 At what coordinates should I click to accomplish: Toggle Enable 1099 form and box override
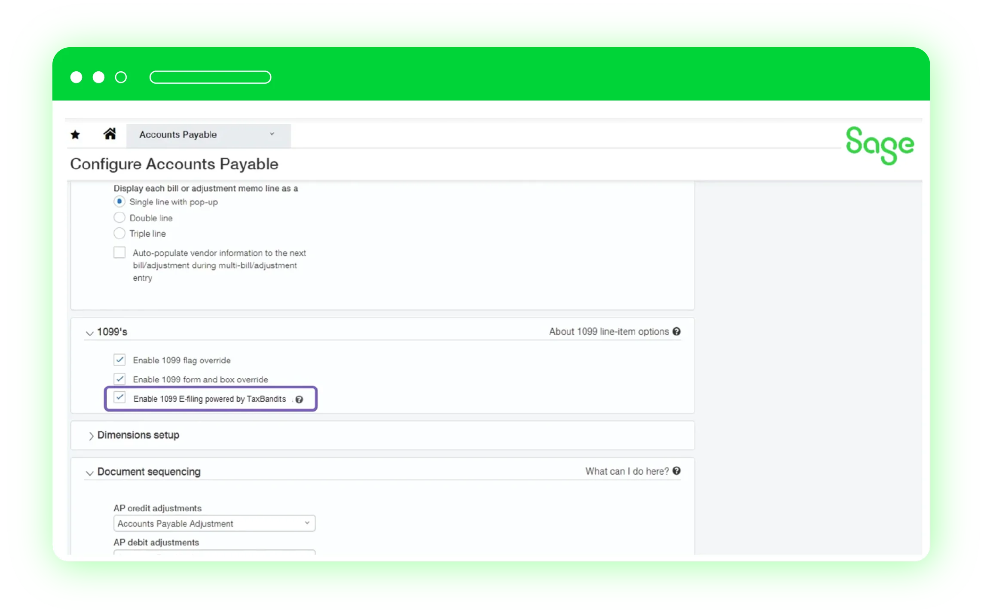tap(119, 379)
